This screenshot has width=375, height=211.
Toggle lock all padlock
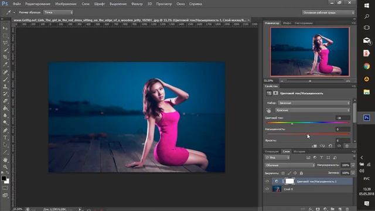301,173
